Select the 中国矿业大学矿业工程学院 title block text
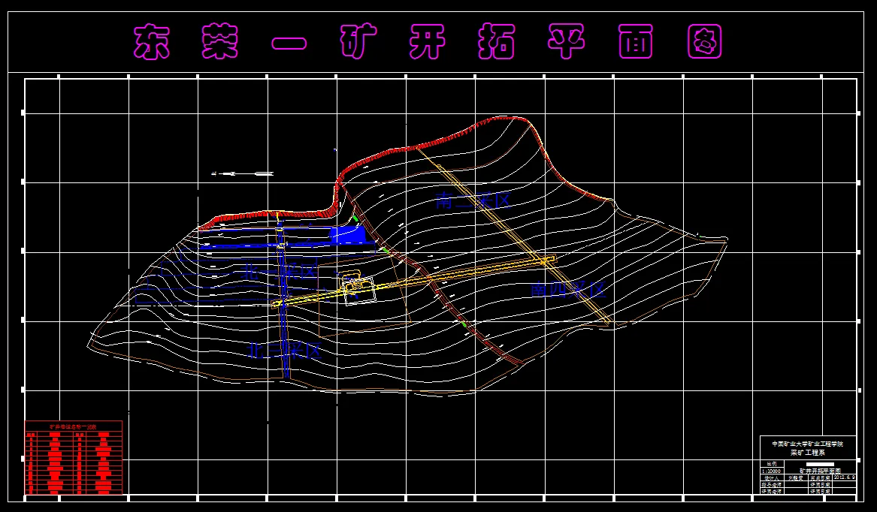Image resolution: width=877 pixels, height=512 pixels. pos(808,444)
